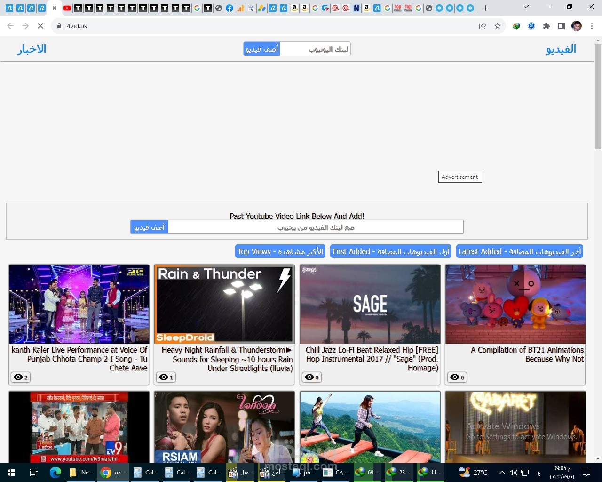This screenshot has width=602, height=482.
Task: Open the YouTube browser tab
Action: coord(67,8)
